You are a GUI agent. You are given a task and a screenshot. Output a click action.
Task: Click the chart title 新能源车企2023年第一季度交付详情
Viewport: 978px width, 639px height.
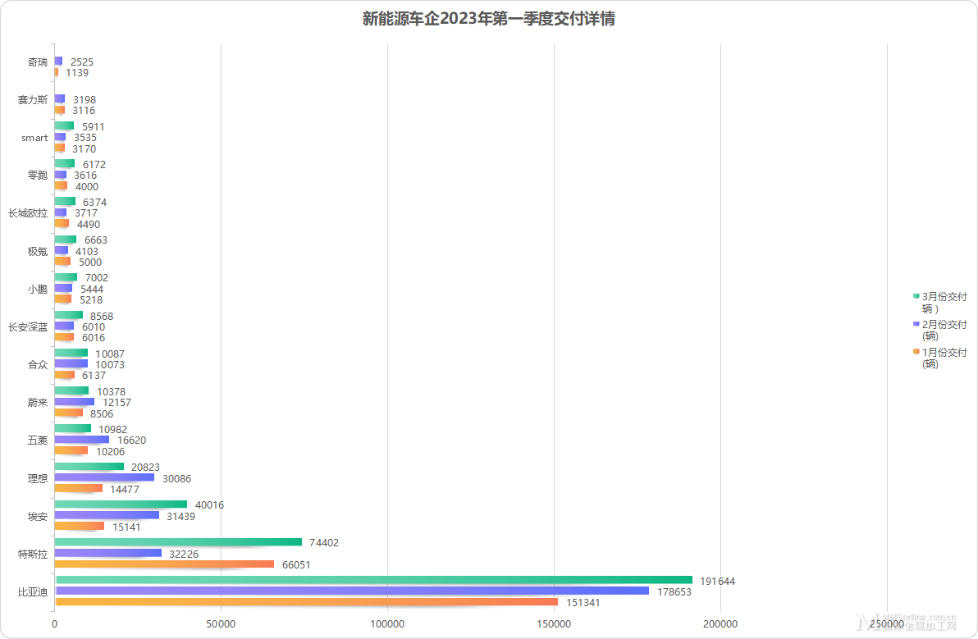tap(488, 19)
